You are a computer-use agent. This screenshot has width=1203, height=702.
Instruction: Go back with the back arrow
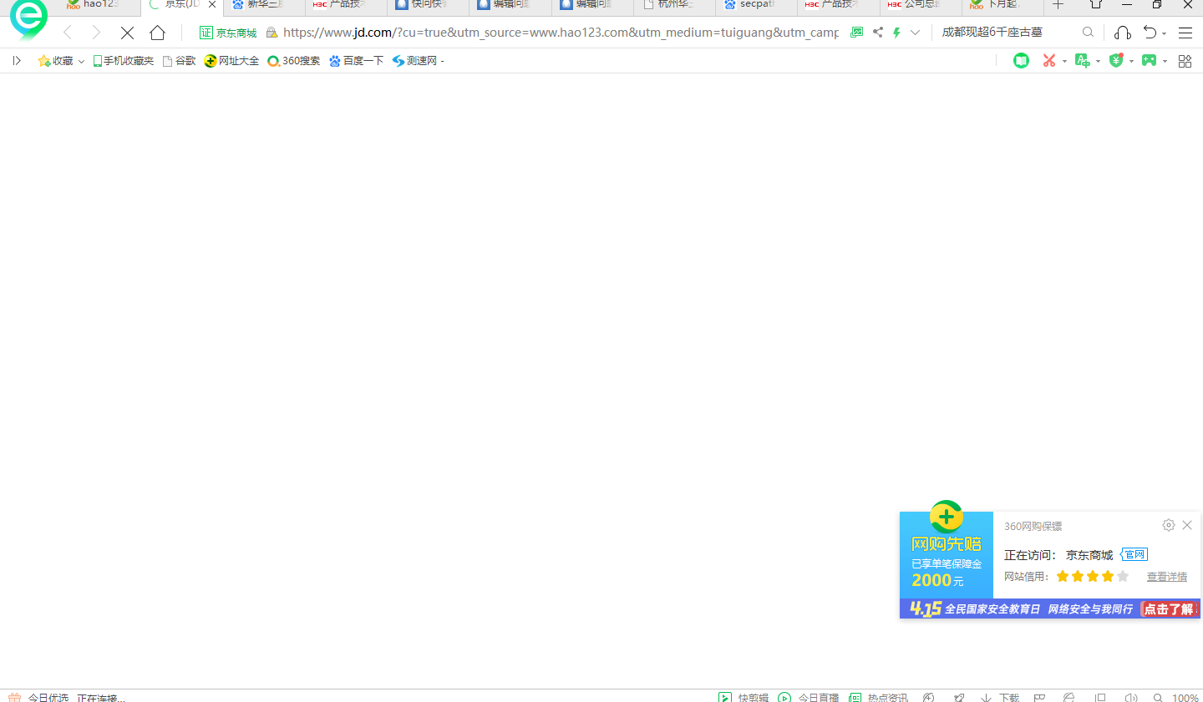(x=68, y=33)
